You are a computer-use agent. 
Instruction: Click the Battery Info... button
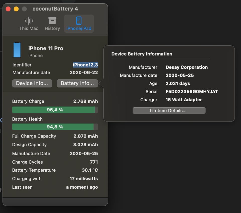[x=77, y=83]
